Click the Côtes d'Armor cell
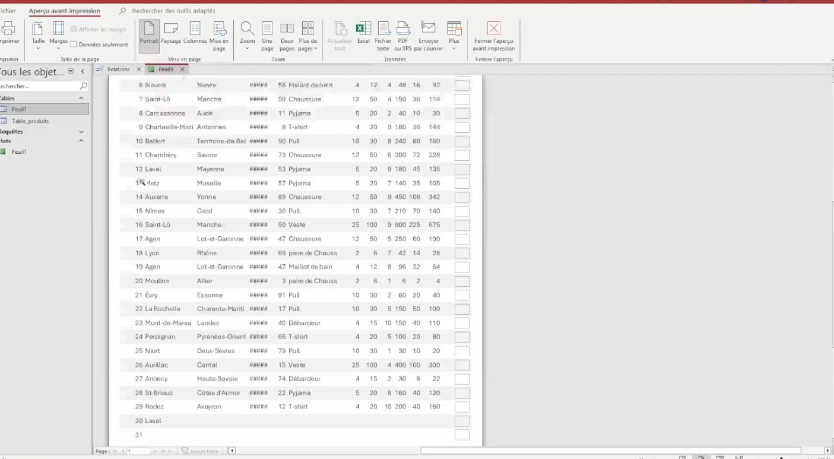 [218, 392]
